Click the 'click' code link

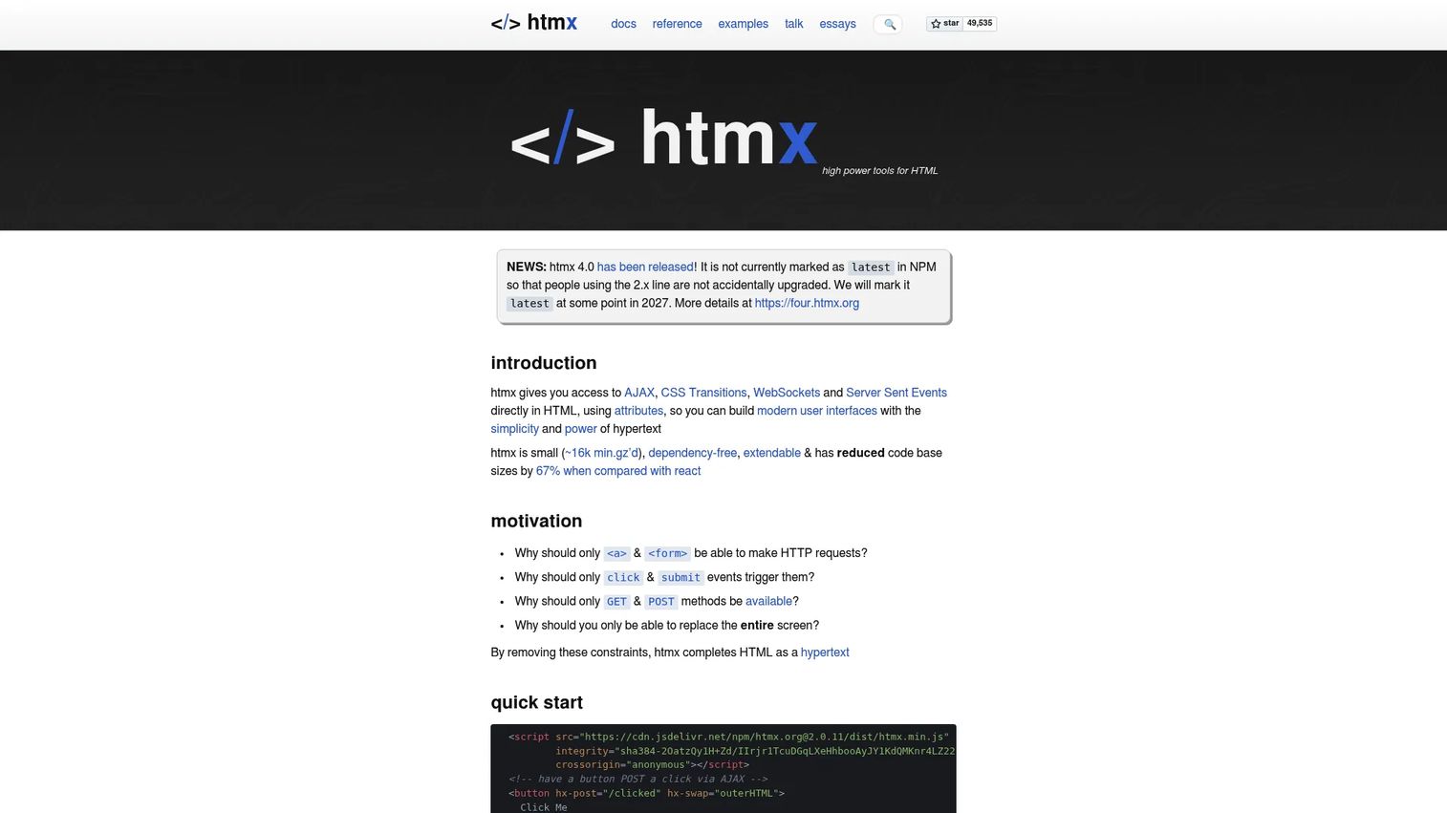click(x=623, y=577)
